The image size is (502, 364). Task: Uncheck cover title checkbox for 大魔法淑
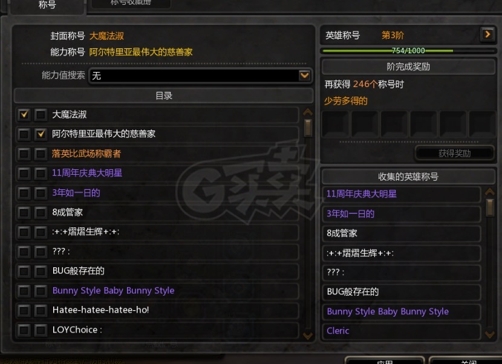(24, 114)
